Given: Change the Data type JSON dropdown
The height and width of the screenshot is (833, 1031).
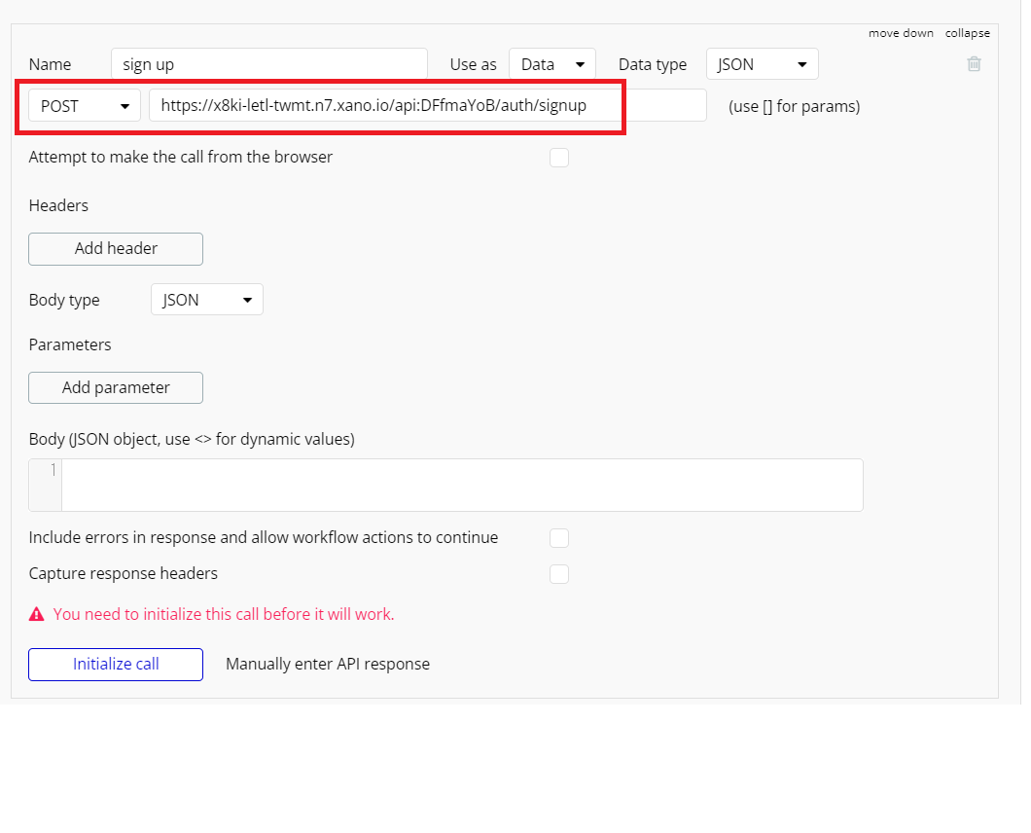Looking at the screenshot, I should (x=763, y=64).
